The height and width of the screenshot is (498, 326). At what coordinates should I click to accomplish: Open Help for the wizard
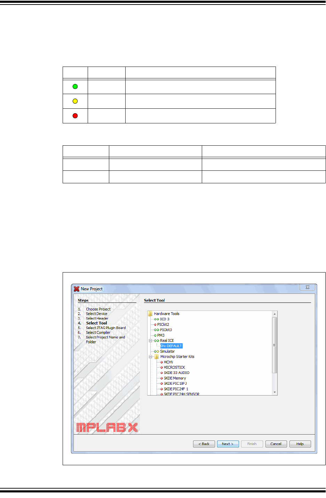click(x=300, y=444)
